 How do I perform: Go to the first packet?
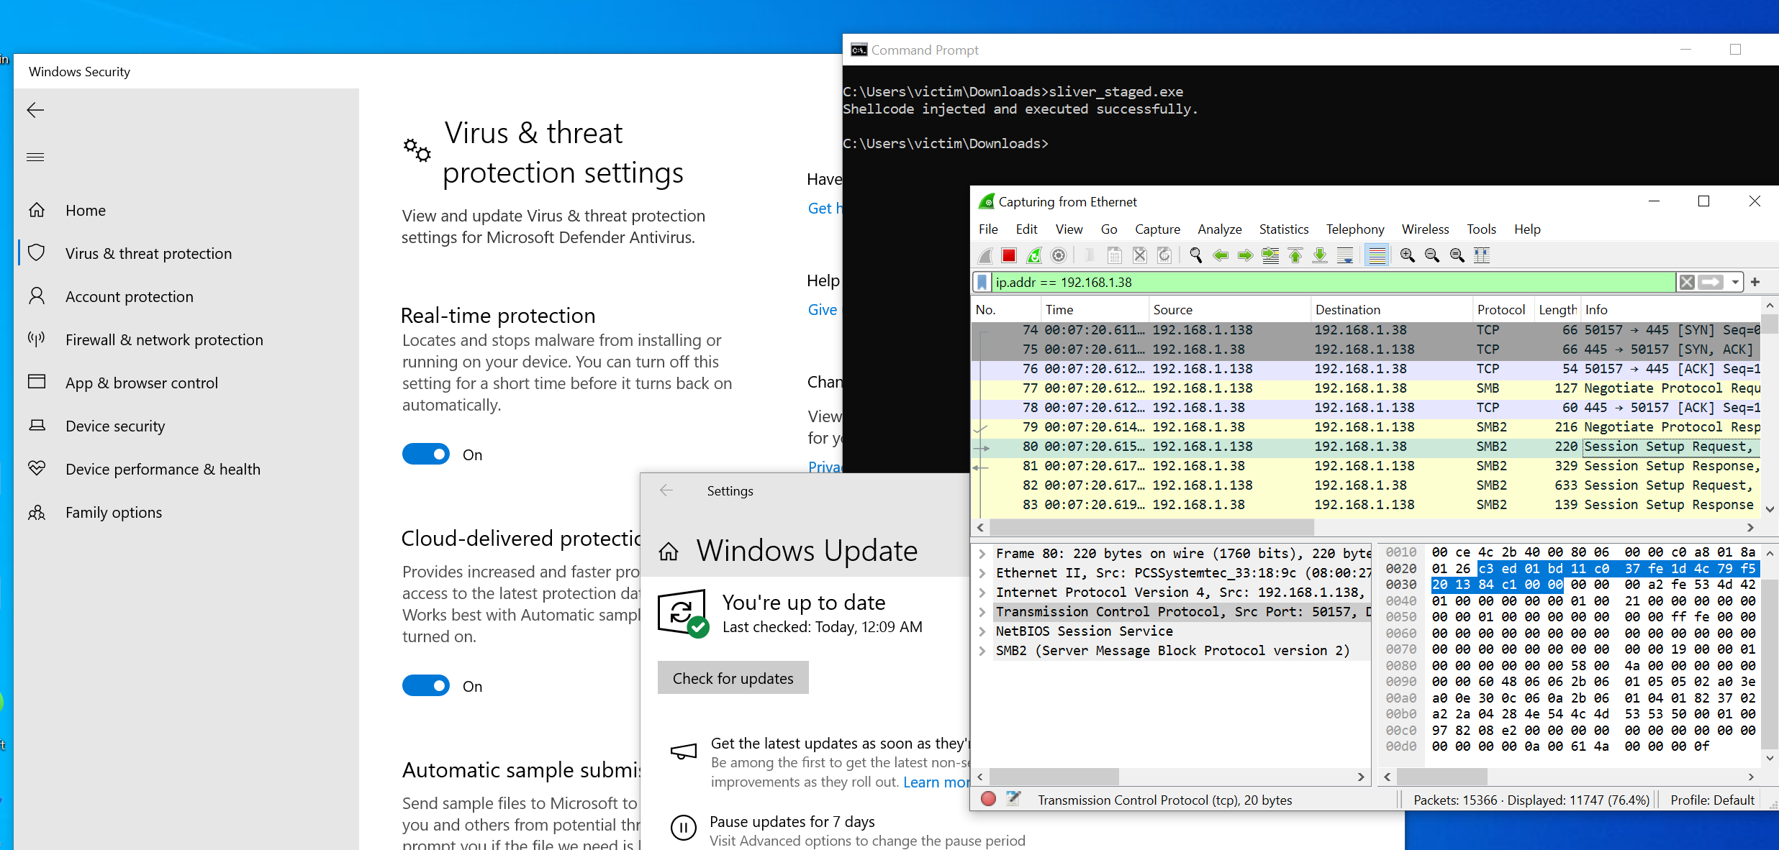(x=1295, y=255)
